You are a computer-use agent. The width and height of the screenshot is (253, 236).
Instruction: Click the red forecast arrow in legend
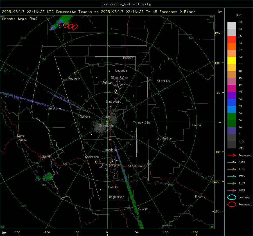pyautogui.click(x=232, y=155)
